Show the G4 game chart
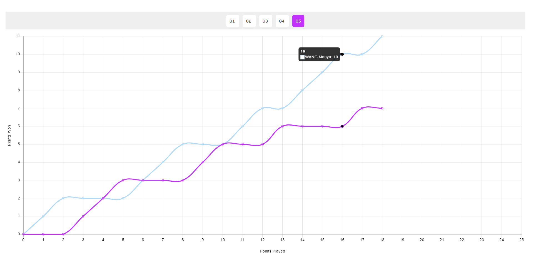Image resolution: width=536 pixels, height=260 pixels. [282, 21]
